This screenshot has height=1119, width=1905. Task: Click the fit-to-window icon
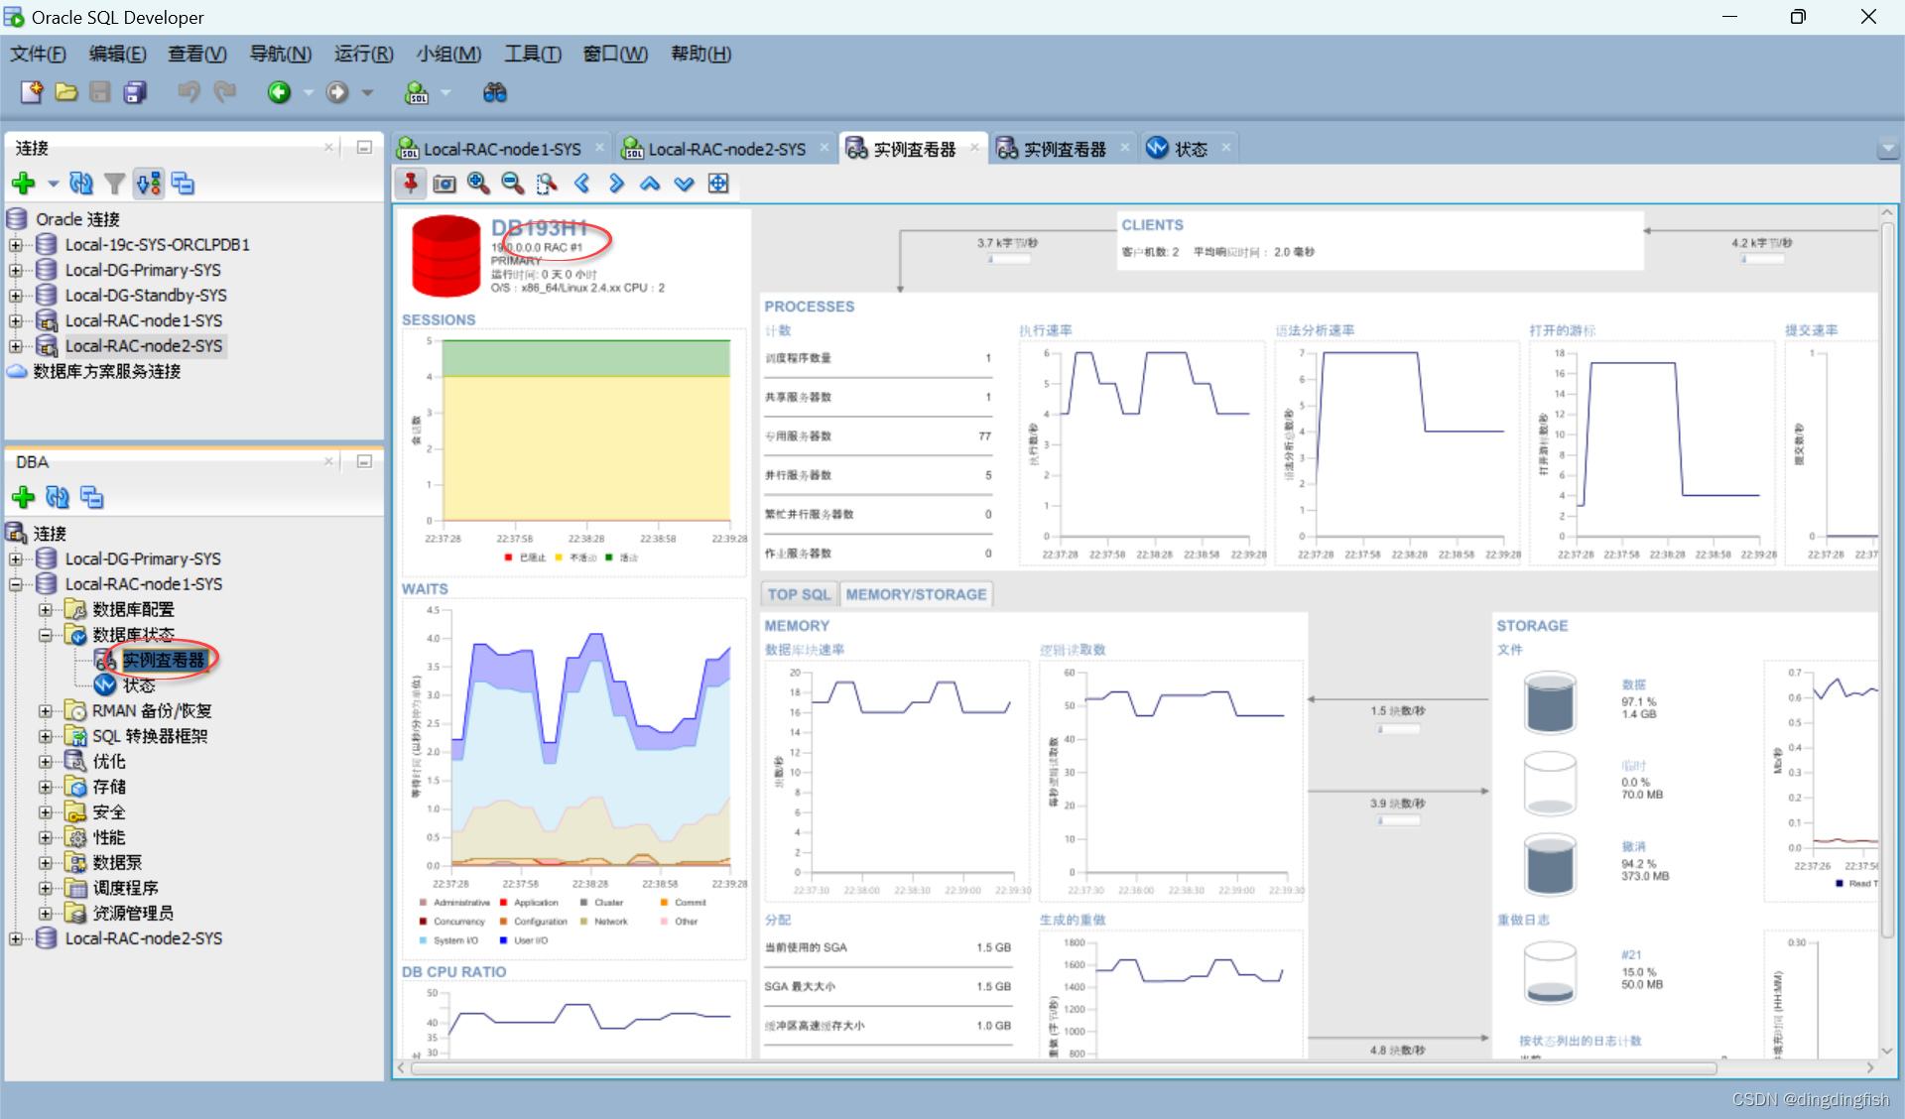(718, 183)
